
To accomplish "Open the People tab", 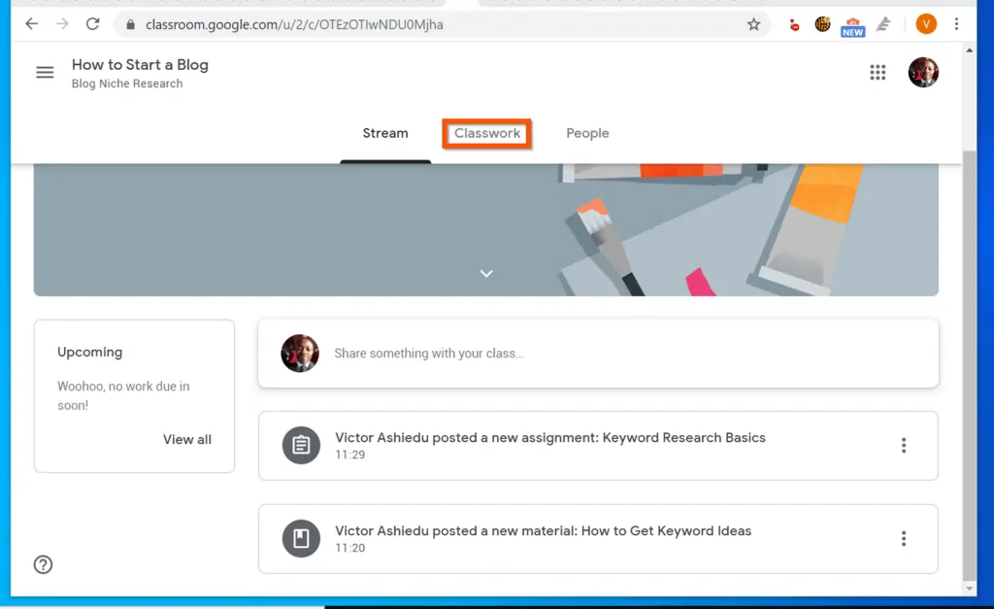I will [x=587, y=133].
